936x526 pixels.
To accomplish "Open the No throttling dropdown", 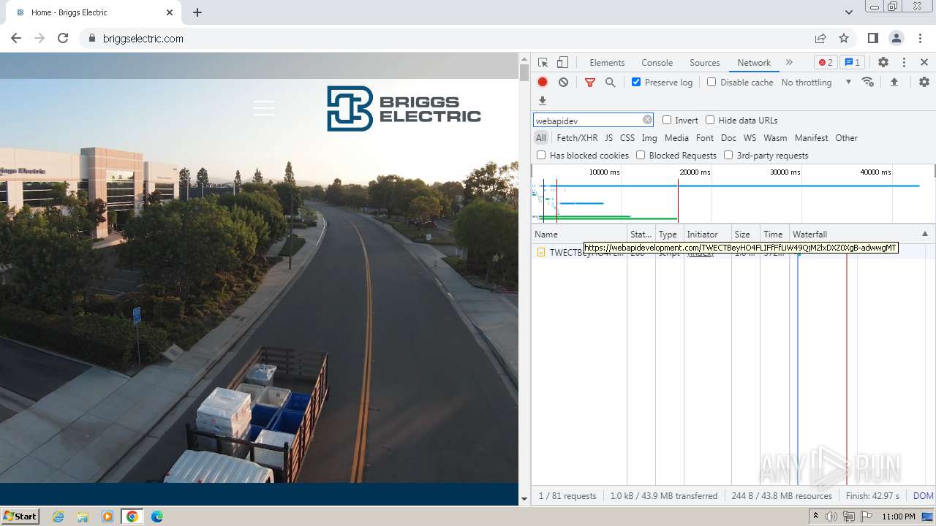I will (x=816, y=83).
